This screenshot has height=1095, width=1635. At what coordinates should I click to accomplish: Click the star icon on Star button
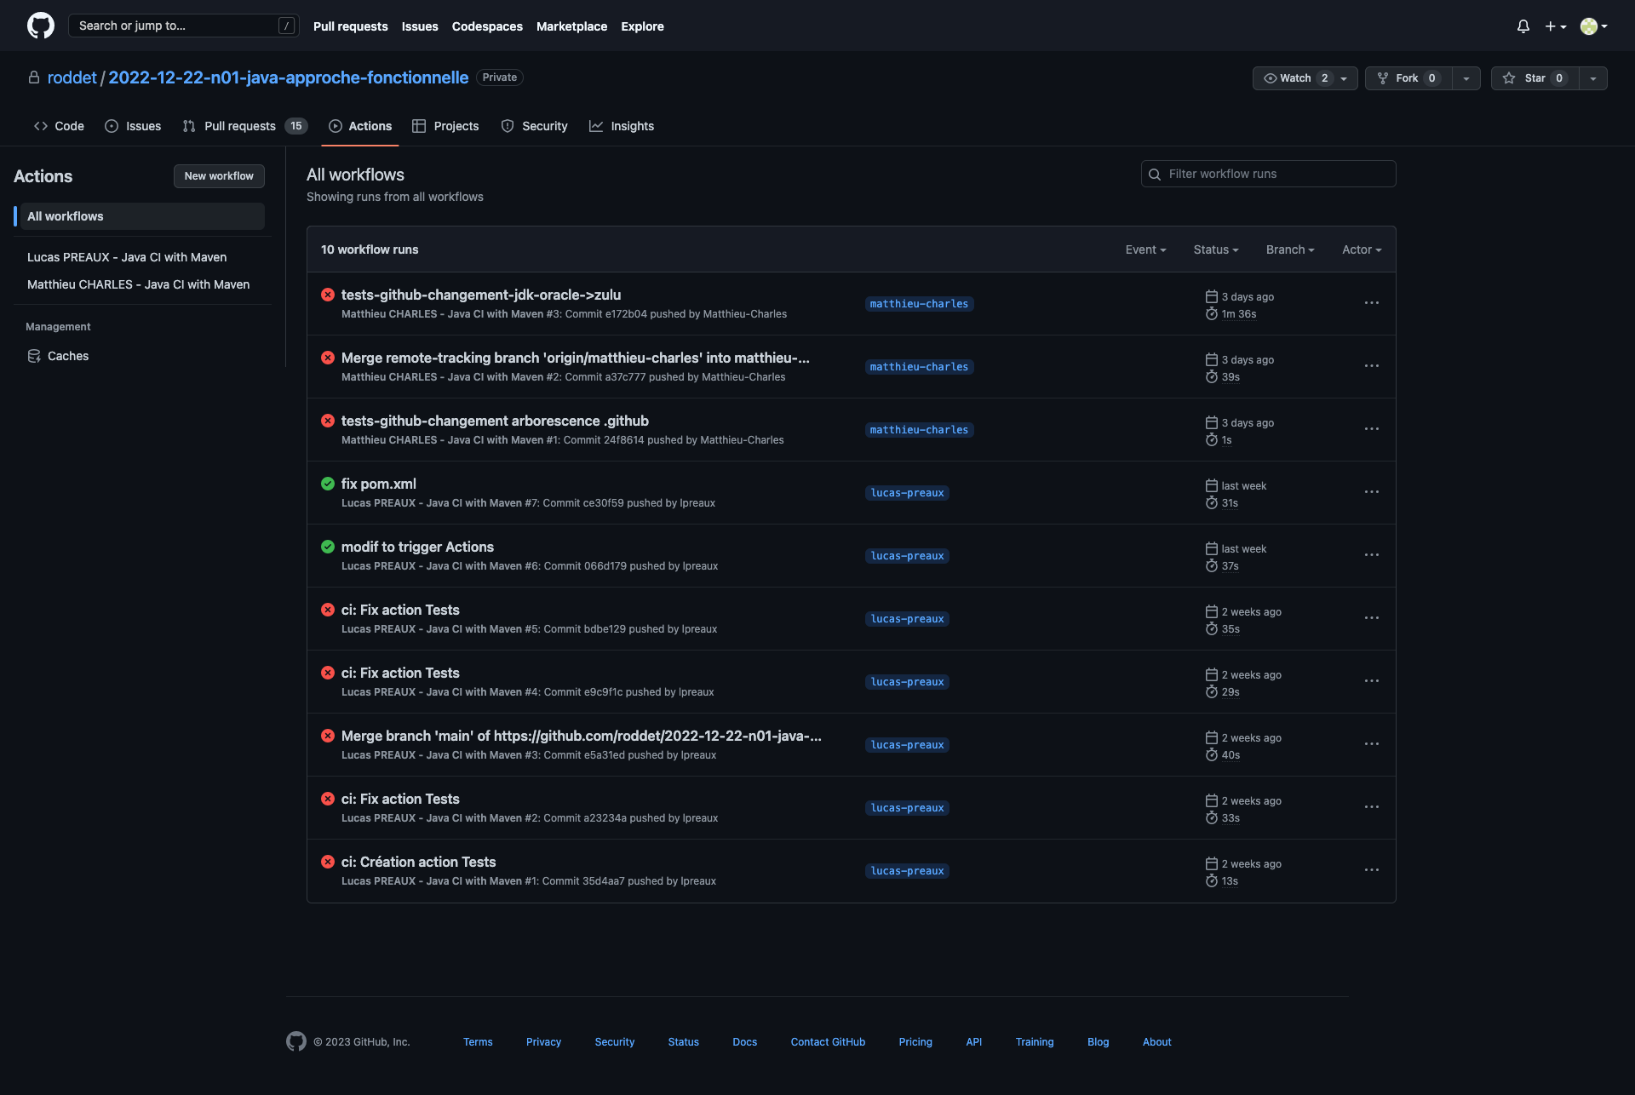coord(1509,78)
